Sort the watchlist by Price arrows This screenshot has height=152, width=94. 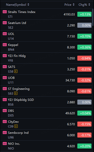pyautogui.click(x=74, y=4)
